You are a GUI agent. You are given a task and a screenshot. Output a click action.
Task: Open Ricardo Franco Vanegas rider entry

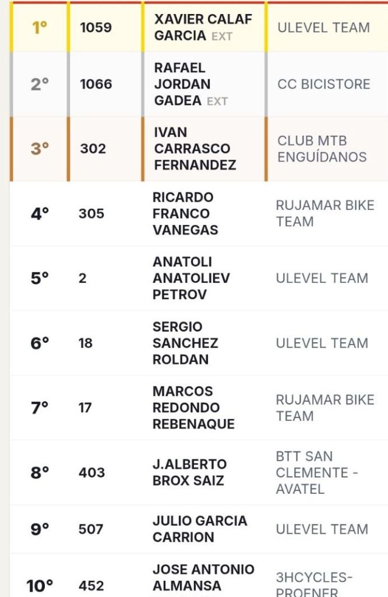click(x=185, y=213)
